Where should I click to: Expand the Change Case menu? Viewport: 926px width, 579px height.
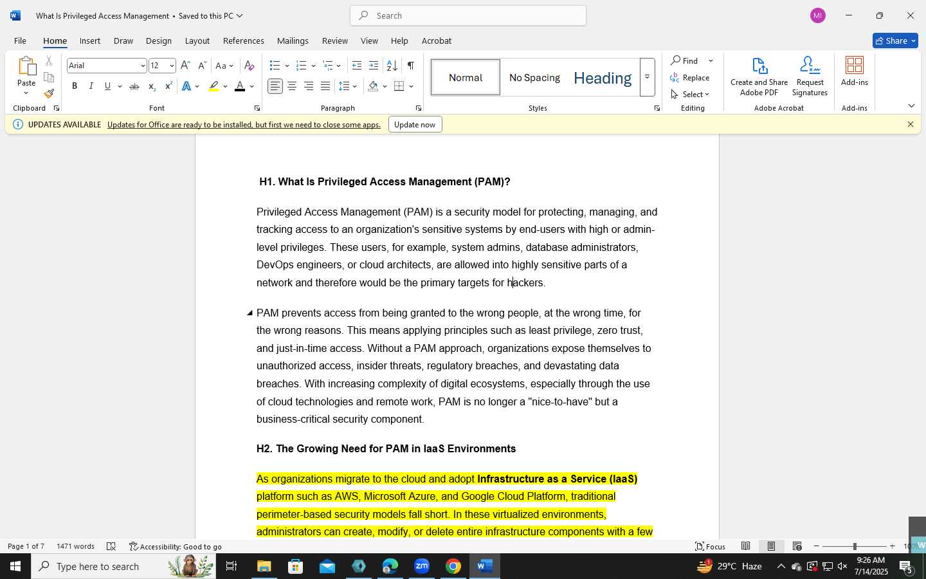point(224,66)
